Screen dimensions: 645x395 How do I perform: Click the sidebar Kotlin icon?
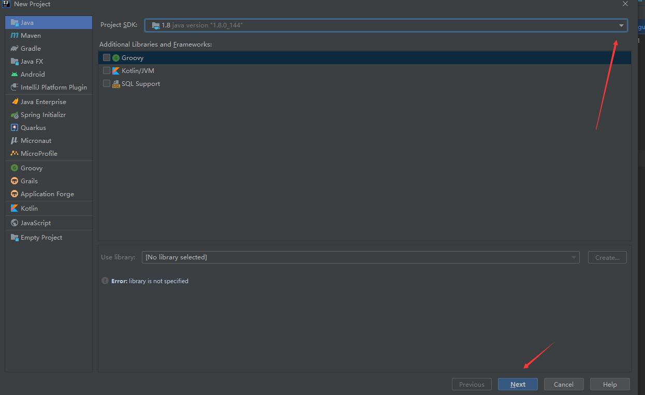[x=14, y=209]
